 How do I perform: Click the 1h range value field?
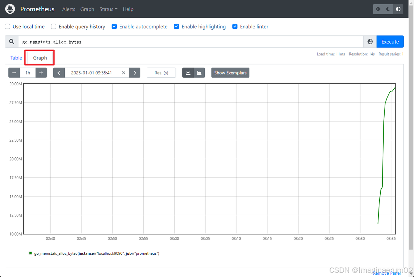(x=28, y=73)
